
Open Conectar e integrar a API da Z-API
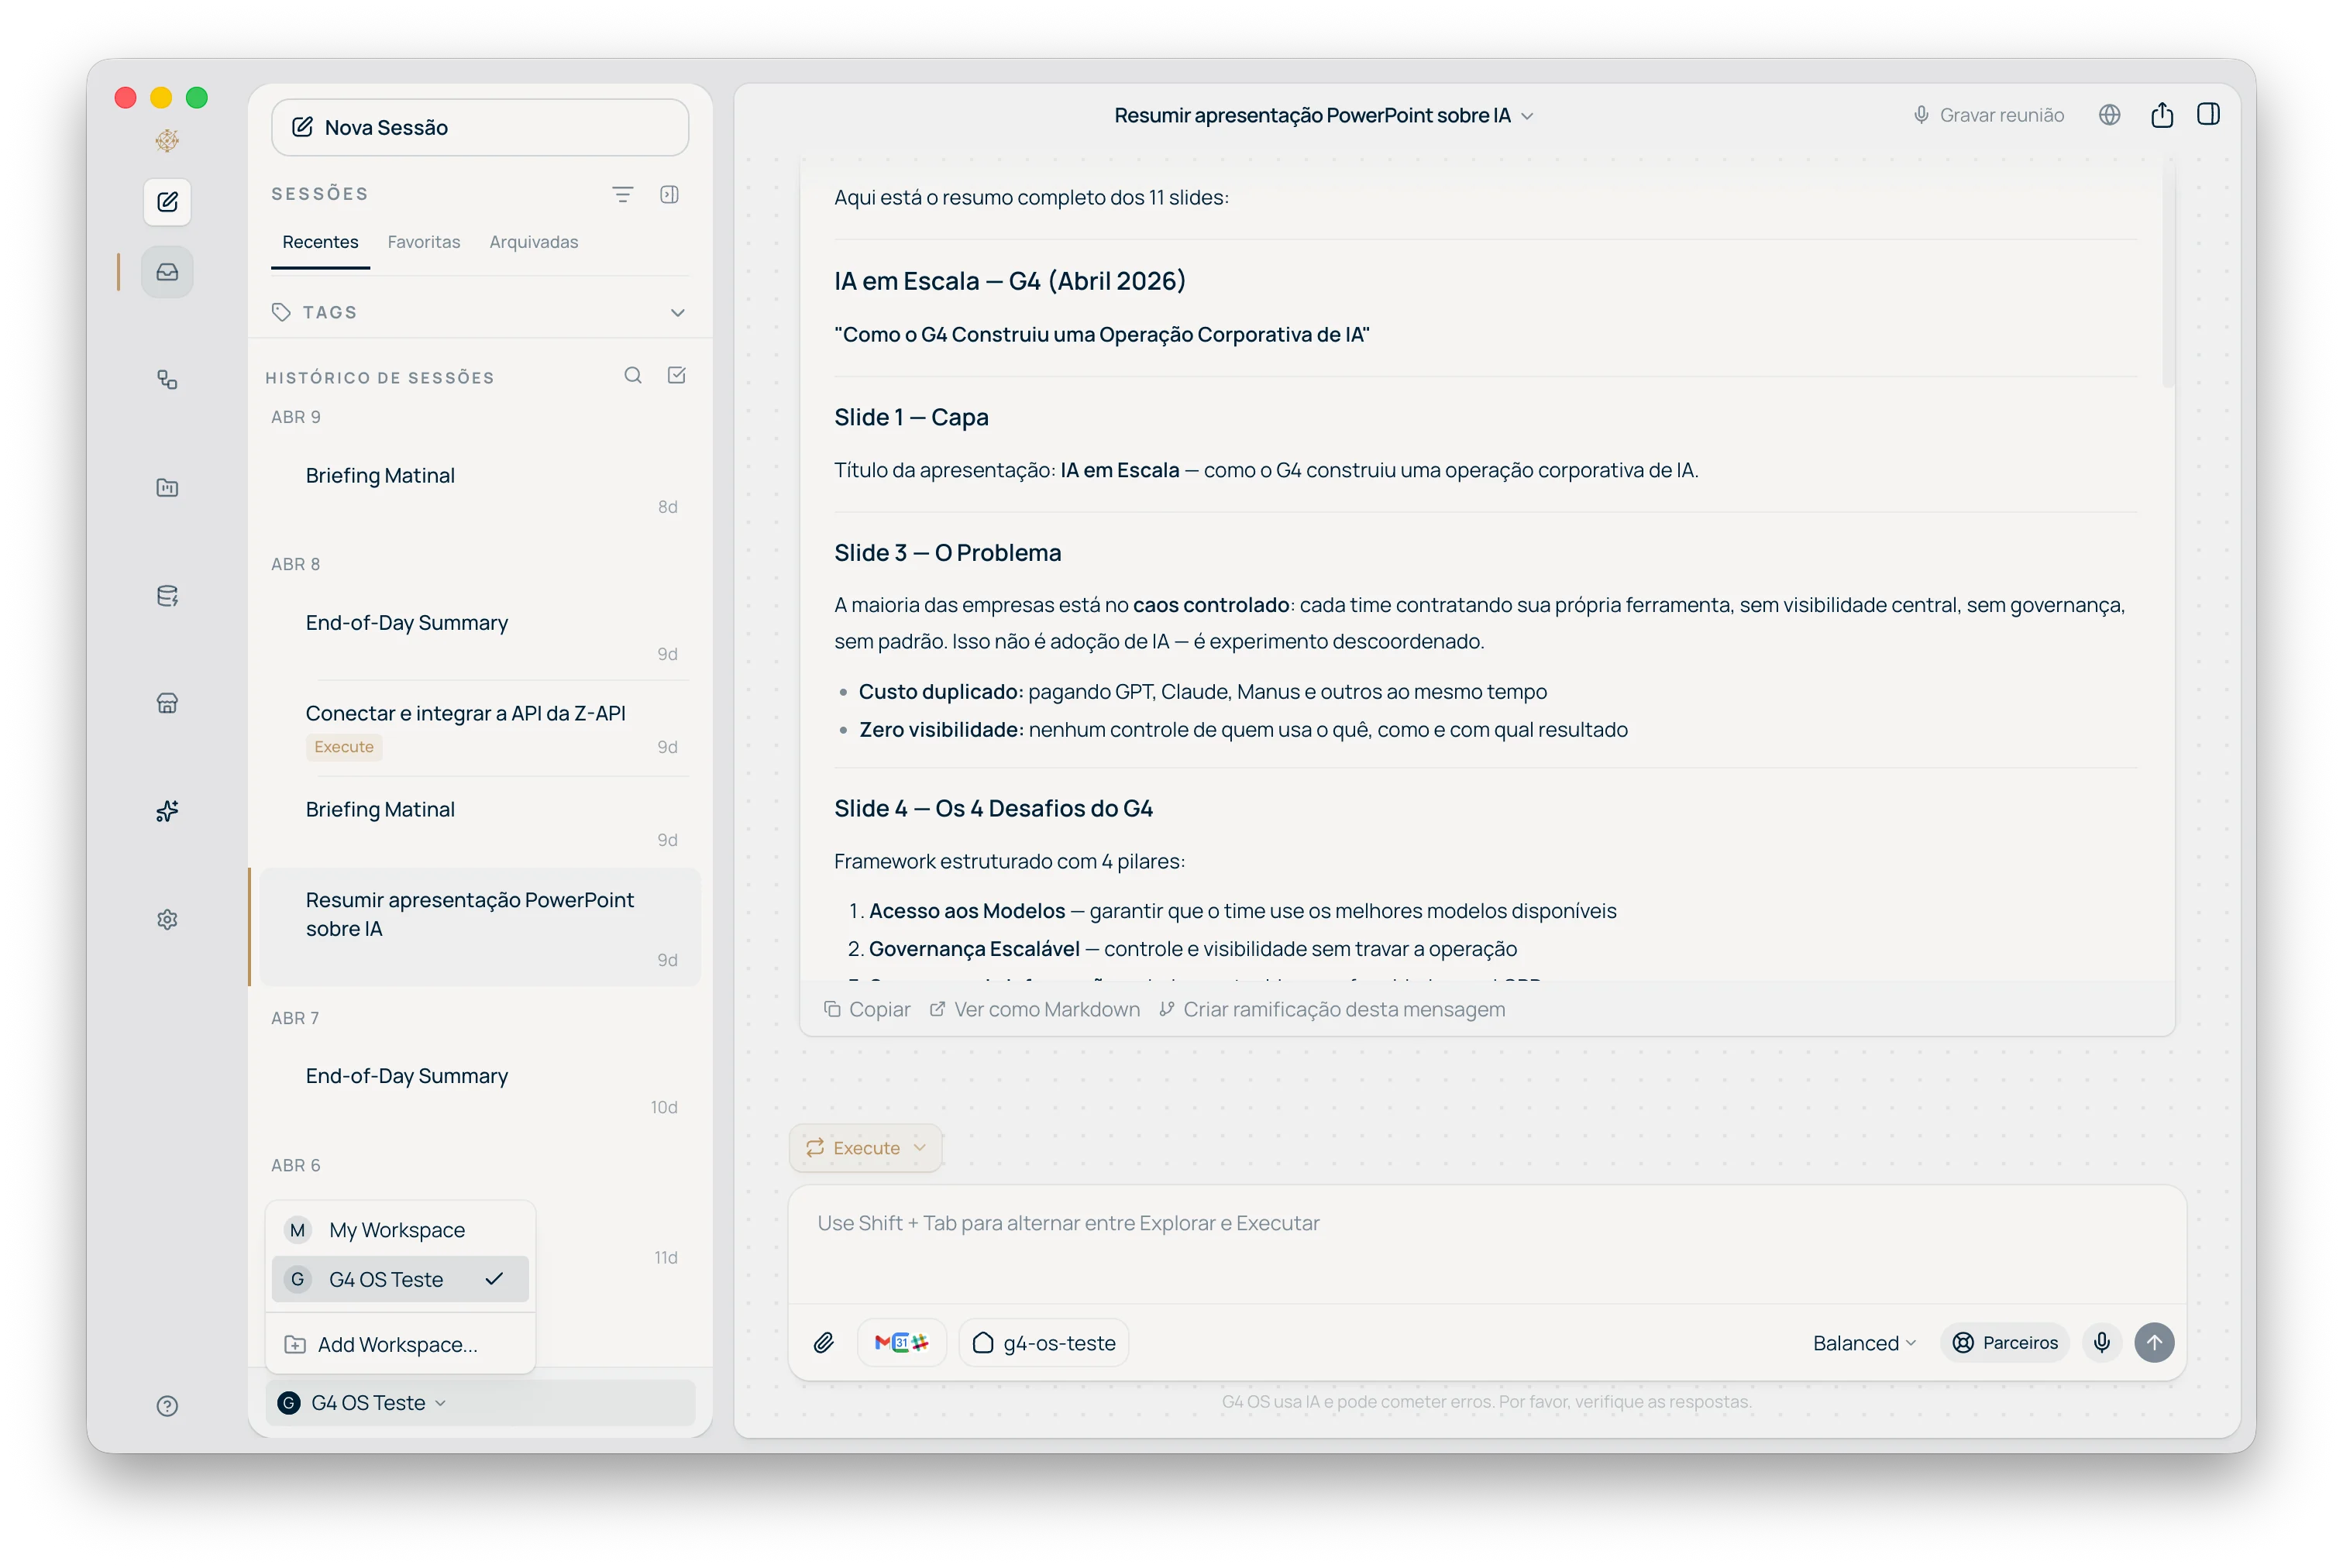(480, 729)
